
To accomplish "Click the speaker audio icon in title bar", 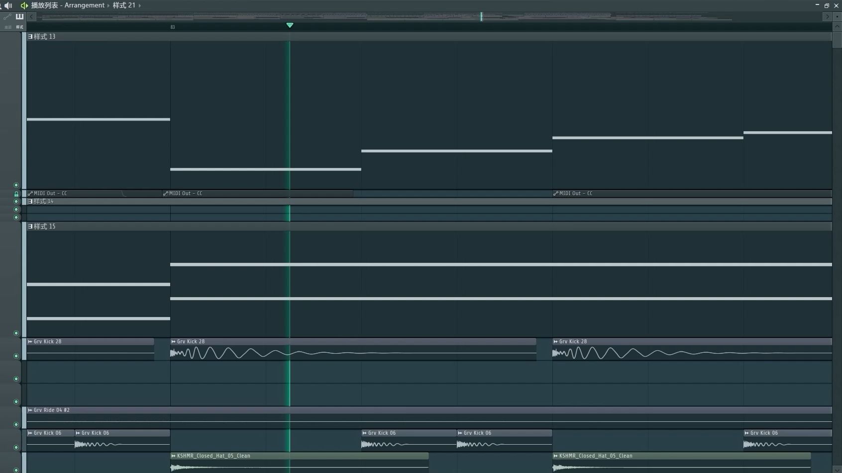I will (8, 5).
